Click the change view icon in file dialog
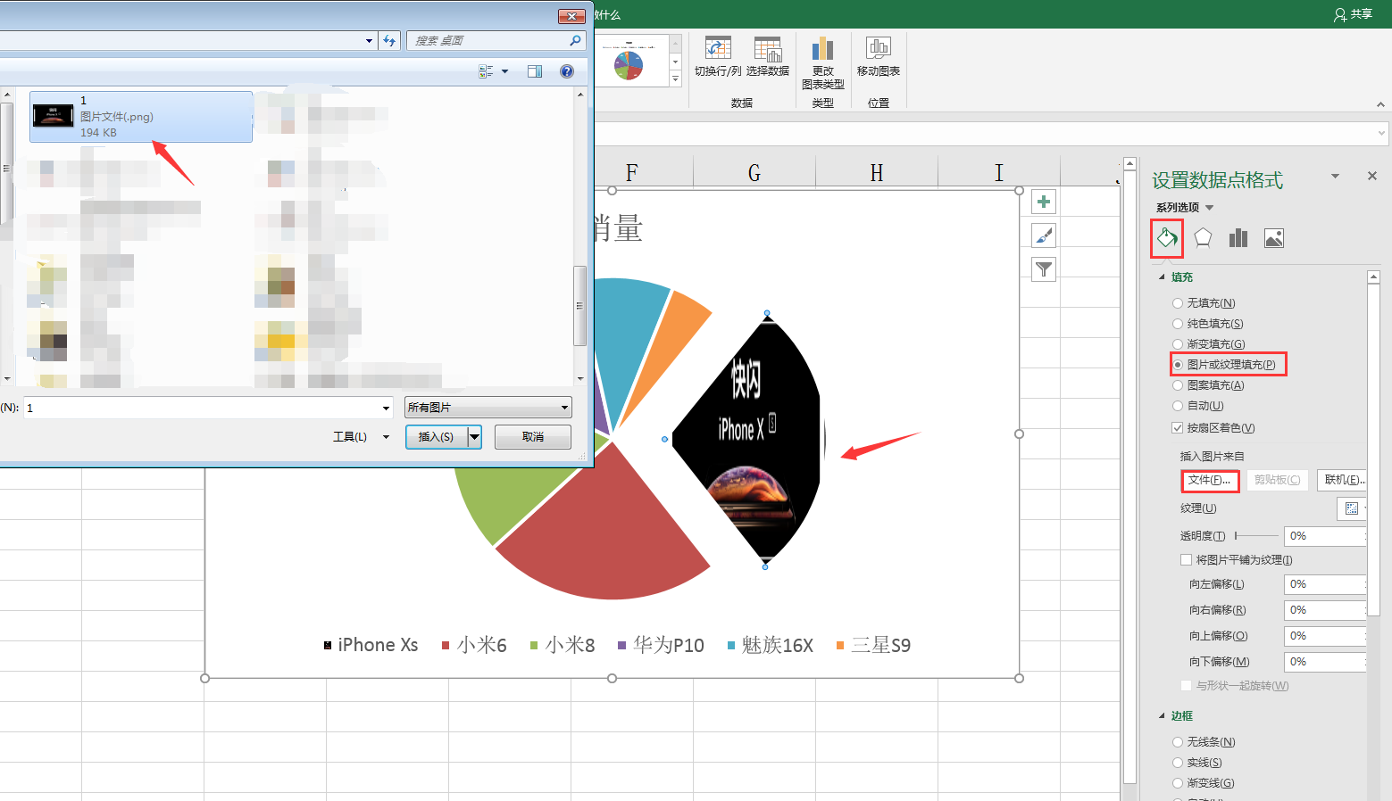 click(x=487, y=71)
